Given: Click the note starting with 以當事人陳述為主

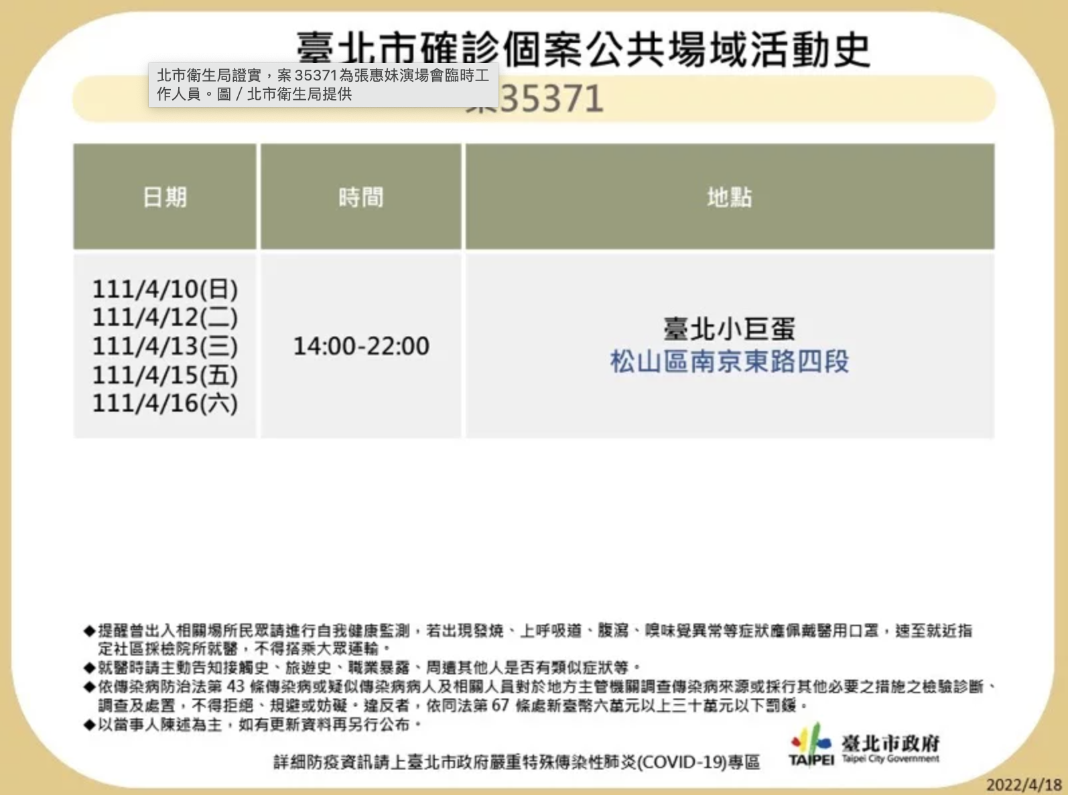Looking at the screenshot, I should (x=253, y=725).
